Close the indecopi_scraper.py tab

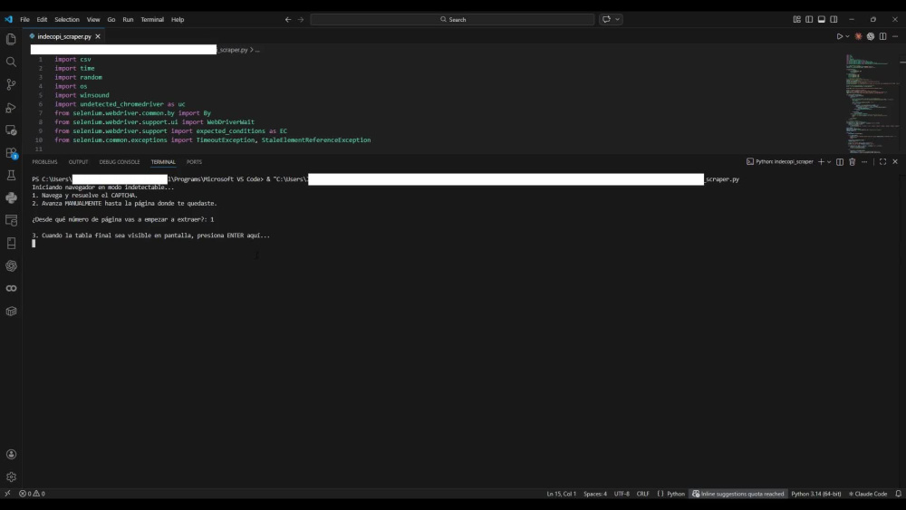pyautogui.click(x=98, y=36)
